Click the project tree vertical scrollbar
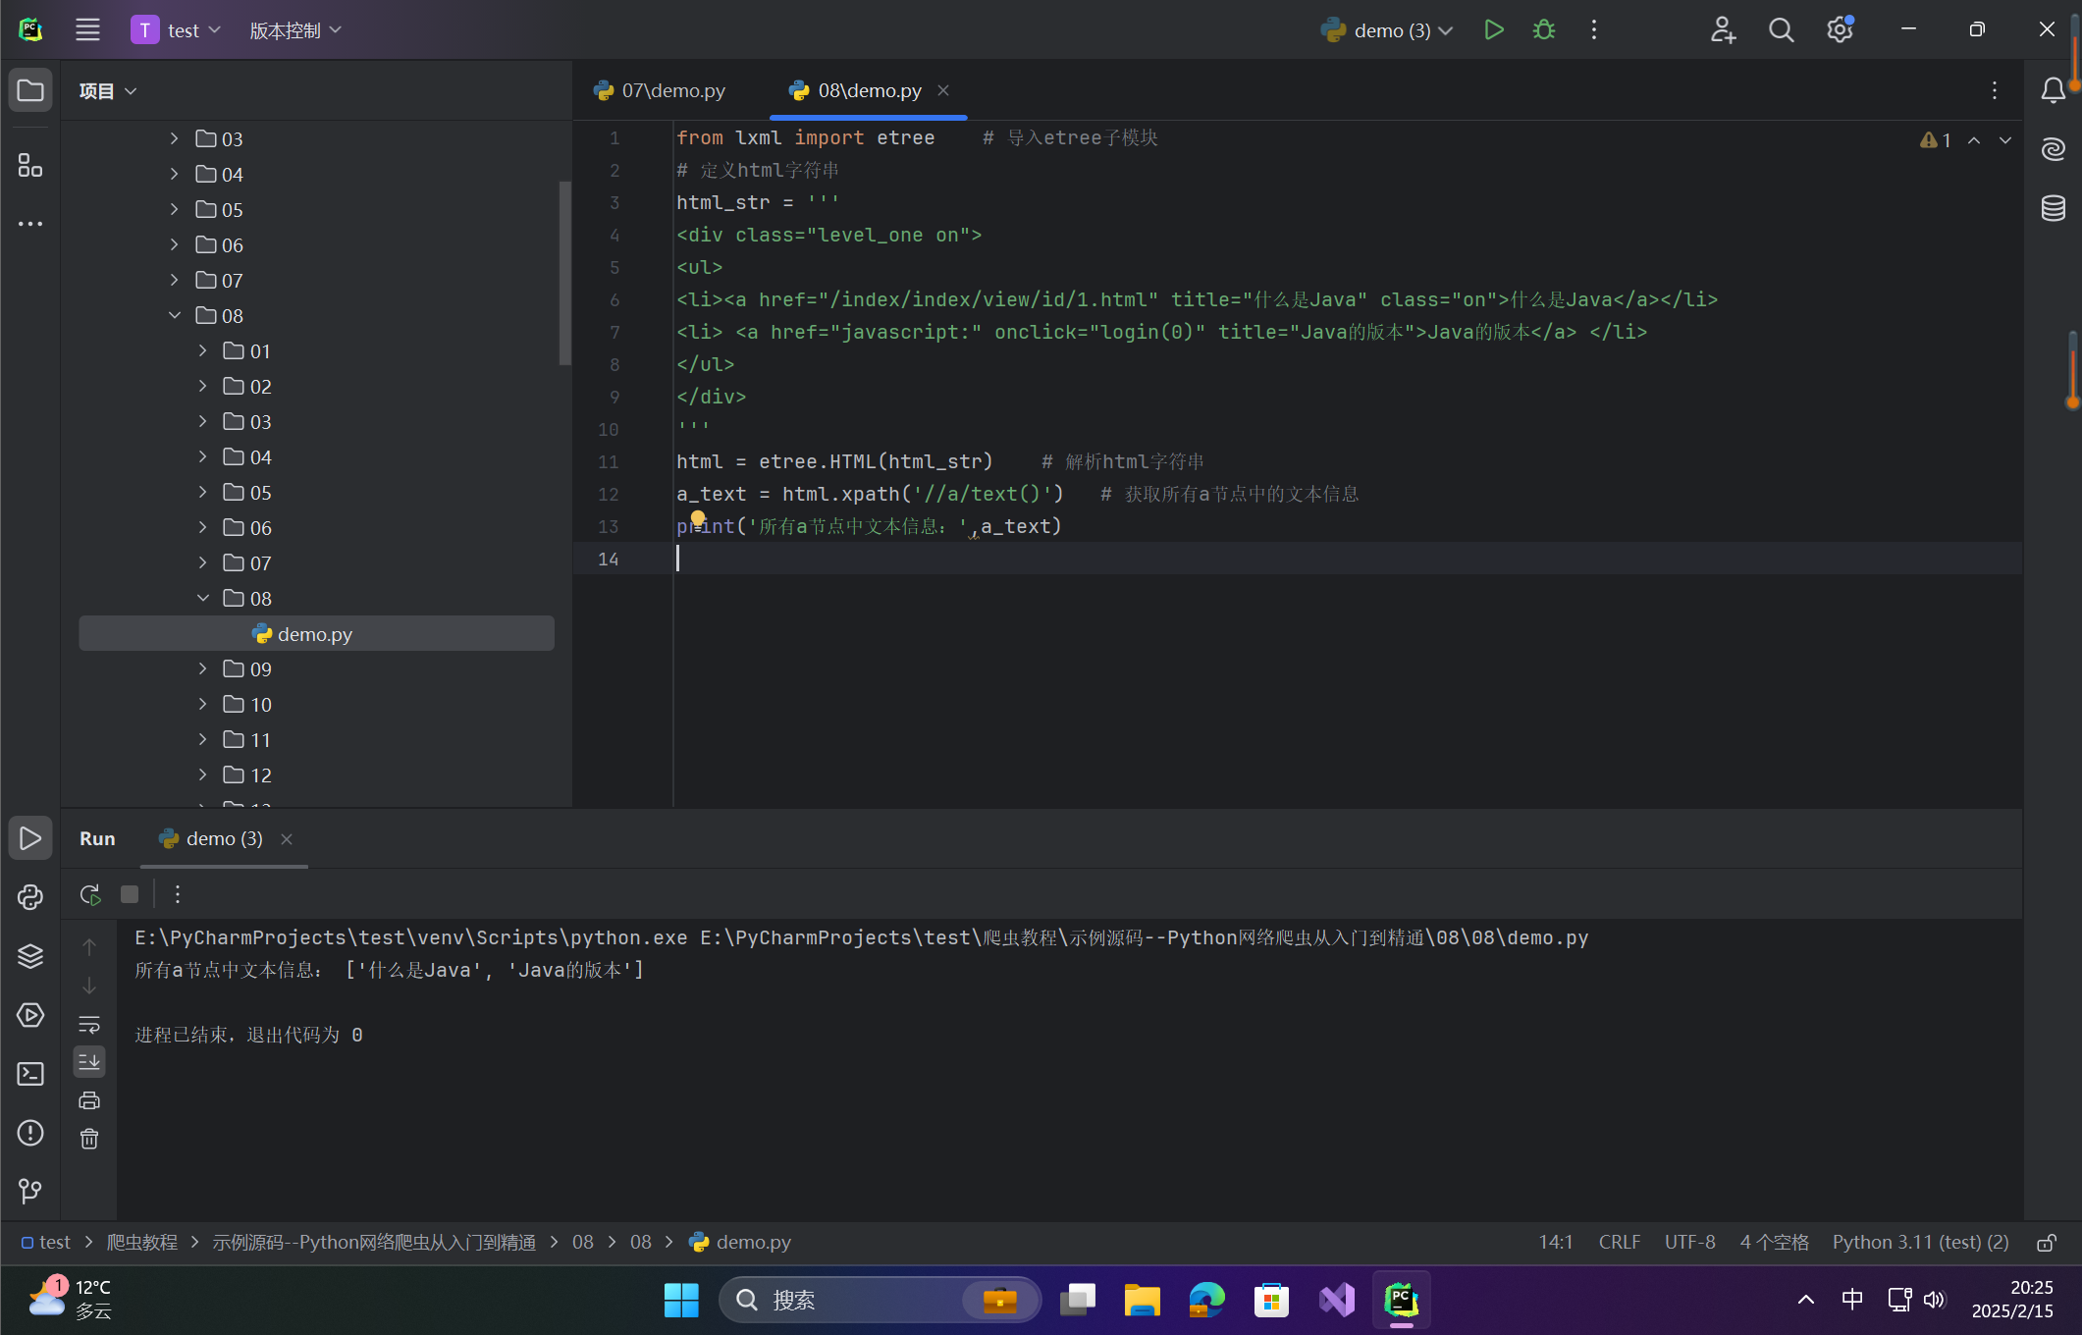The height and width of the screenshot is (1335, 2082). [x=564, y=273]
